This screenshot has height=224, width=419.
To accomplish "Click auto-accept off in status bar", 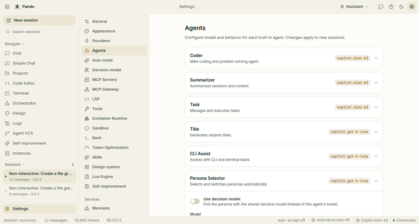I will point(291,220).
